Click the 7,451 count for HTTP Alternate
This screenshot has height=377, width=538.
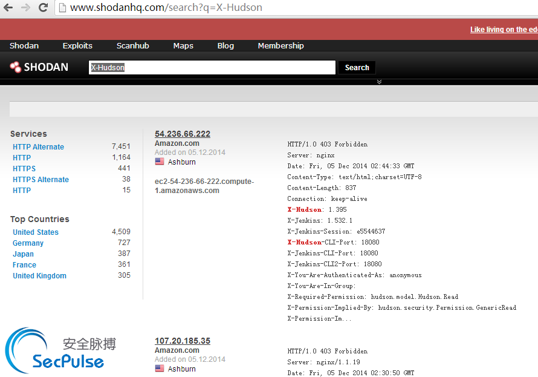121,146
